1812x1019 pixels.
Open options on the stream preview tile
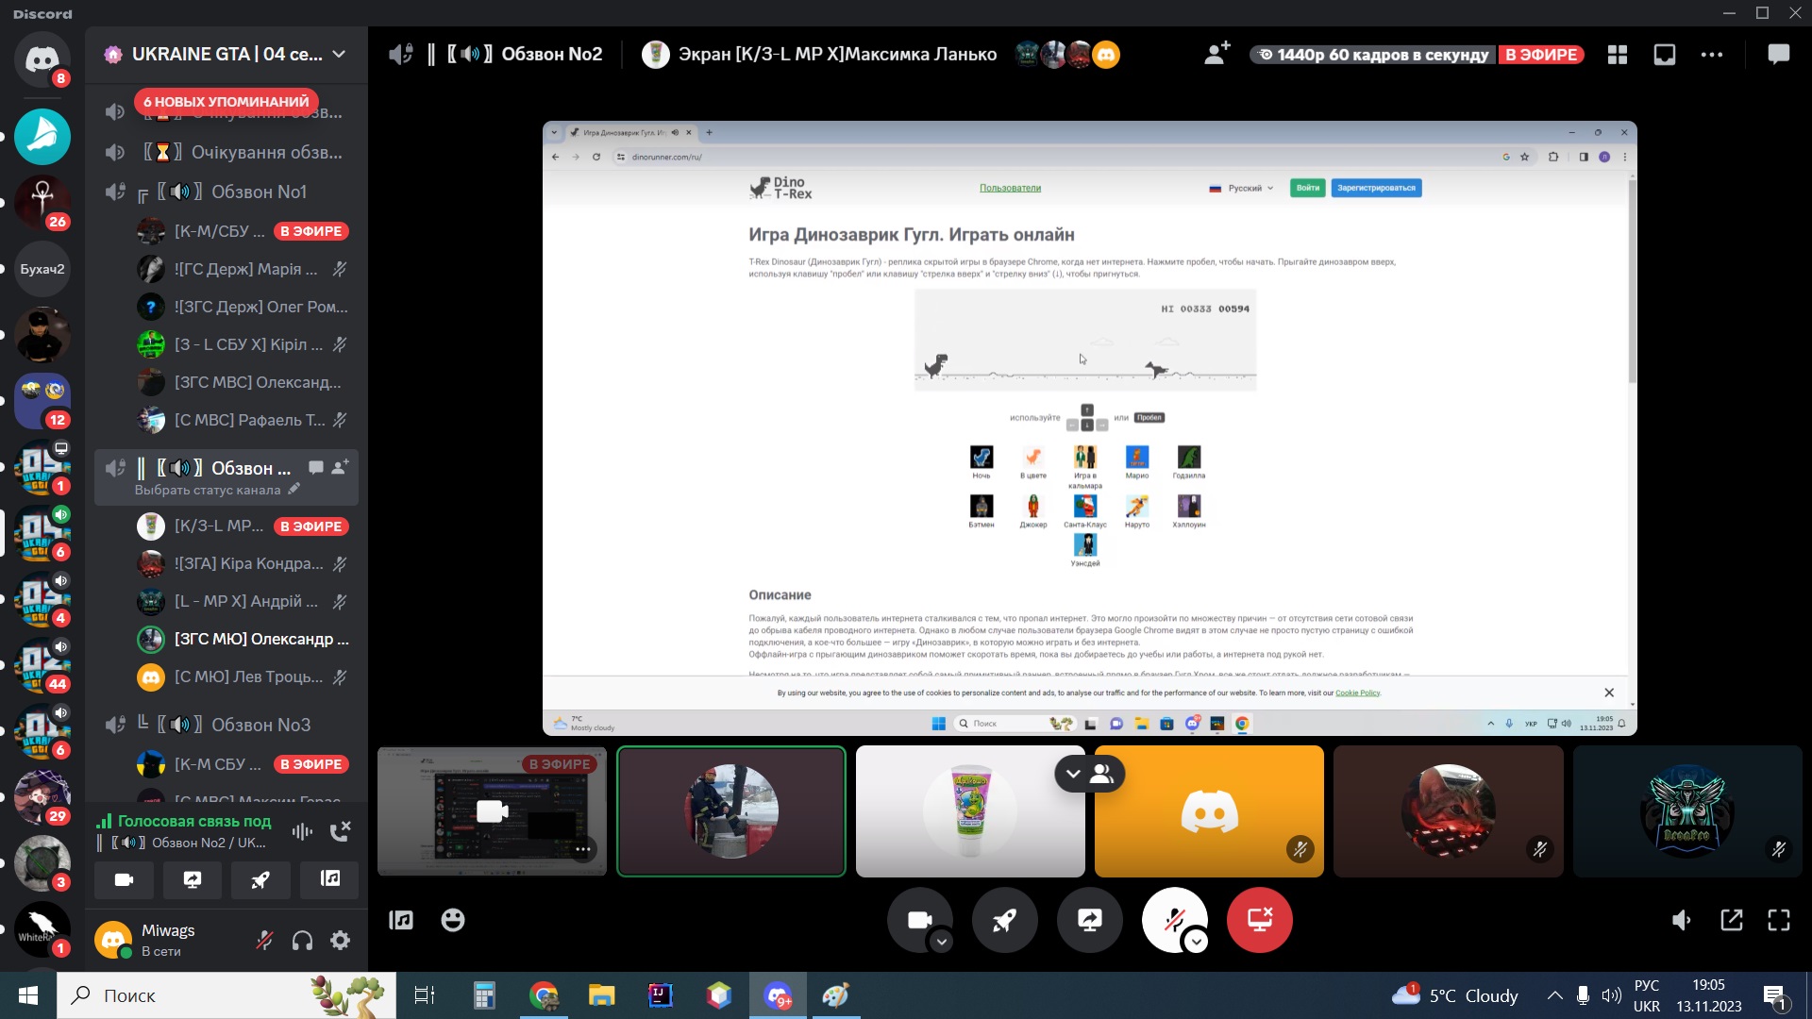tap(583, 850)
